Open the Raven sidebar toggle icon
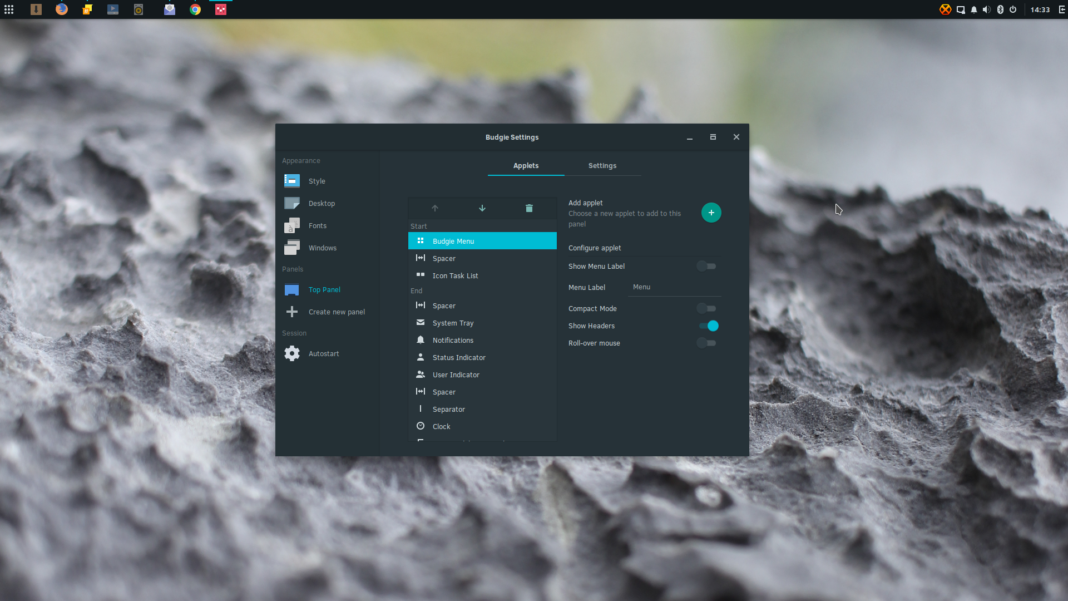Viewport: 1068px width, 601px height. click(x=1062, y=9)
